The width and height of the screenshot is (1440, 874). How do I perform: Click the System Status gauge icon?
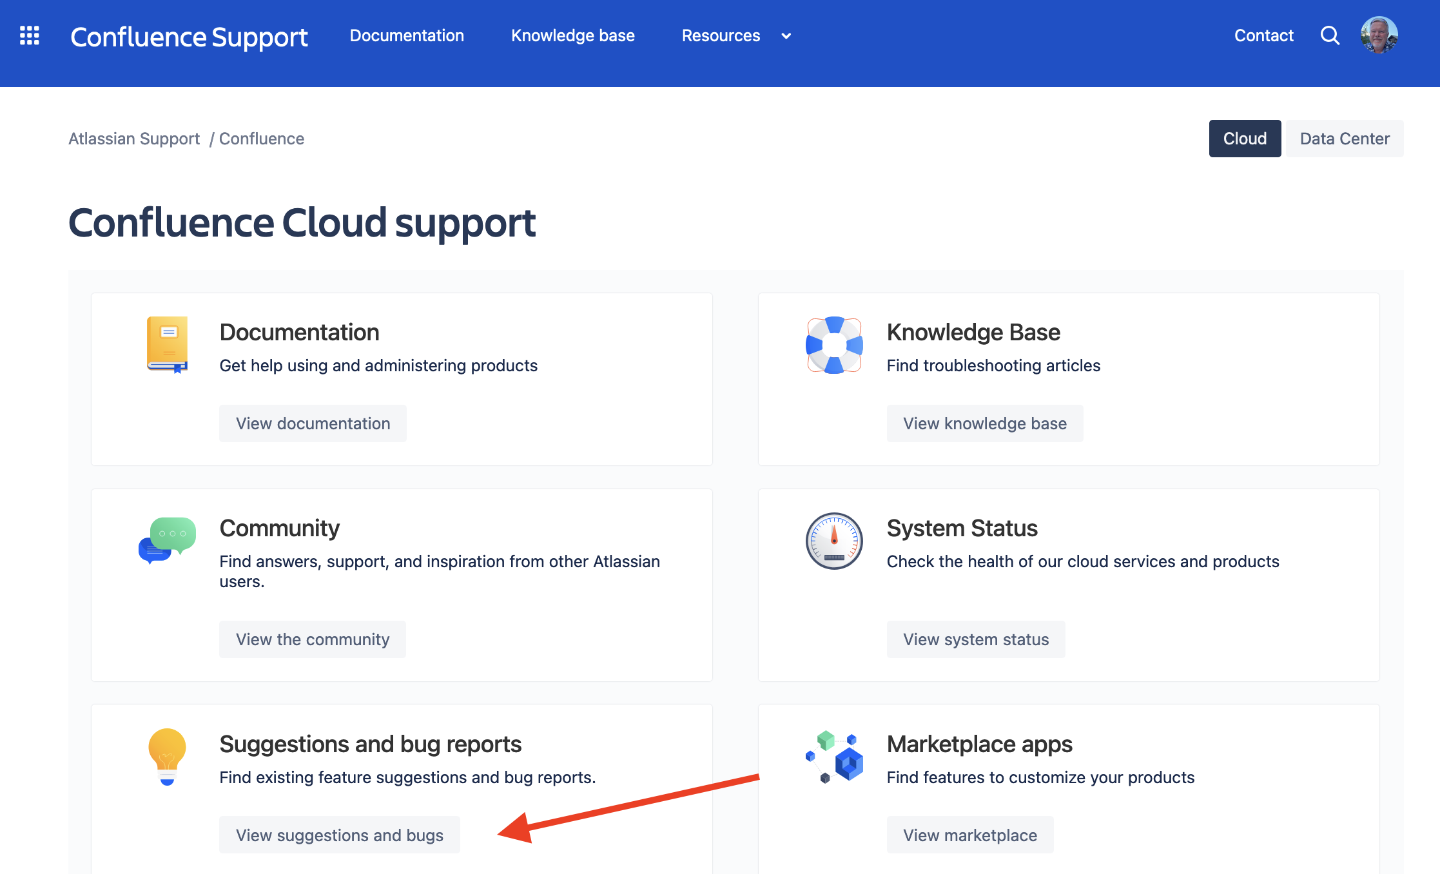pyautogui.click(x=833, y=541)
